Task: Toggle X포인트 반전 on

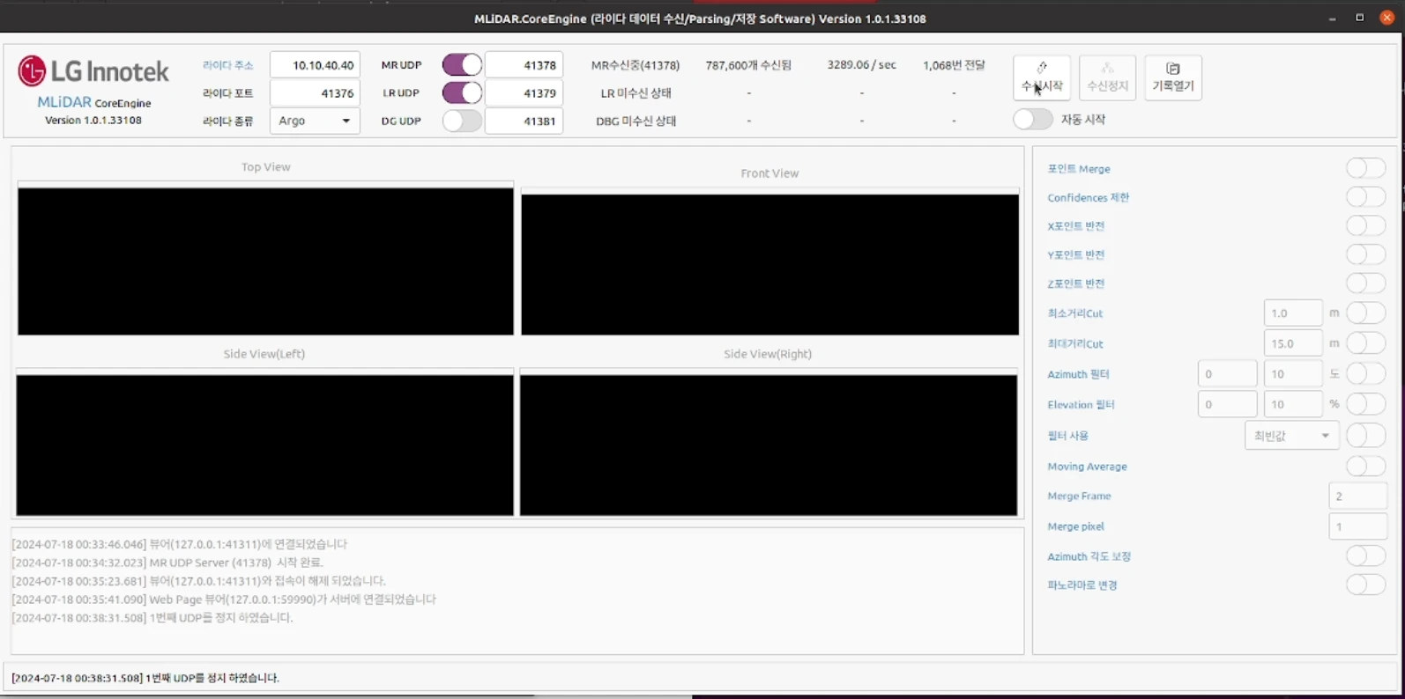Action: coord(1365,225)
